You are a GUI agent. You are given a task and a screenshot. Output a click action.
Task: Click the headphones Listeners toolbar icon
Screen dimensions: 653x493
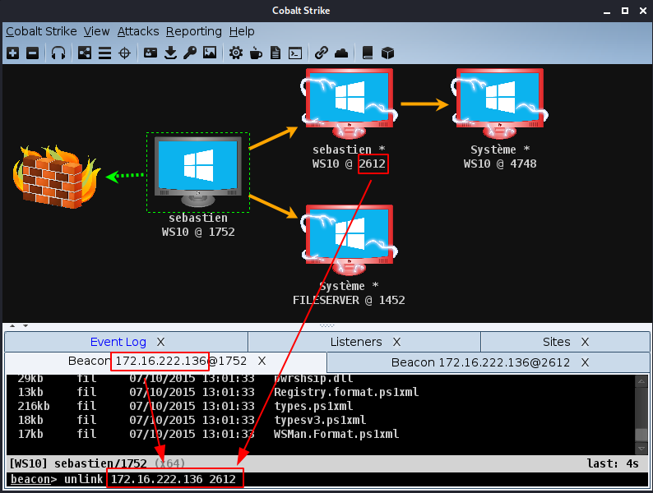point(58,53)
